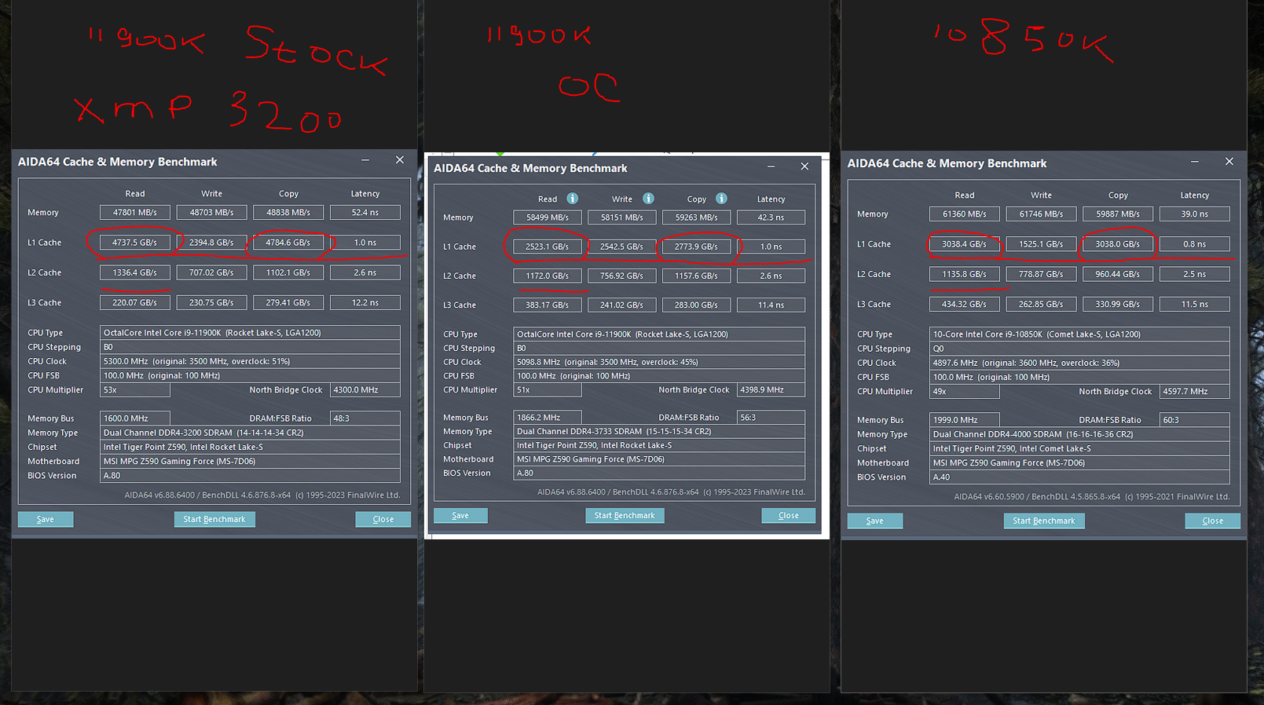This screenshot has width=1264, height=705.
Task: Click the memory latency value "42.3 ns"
Action: pos(771,217)
